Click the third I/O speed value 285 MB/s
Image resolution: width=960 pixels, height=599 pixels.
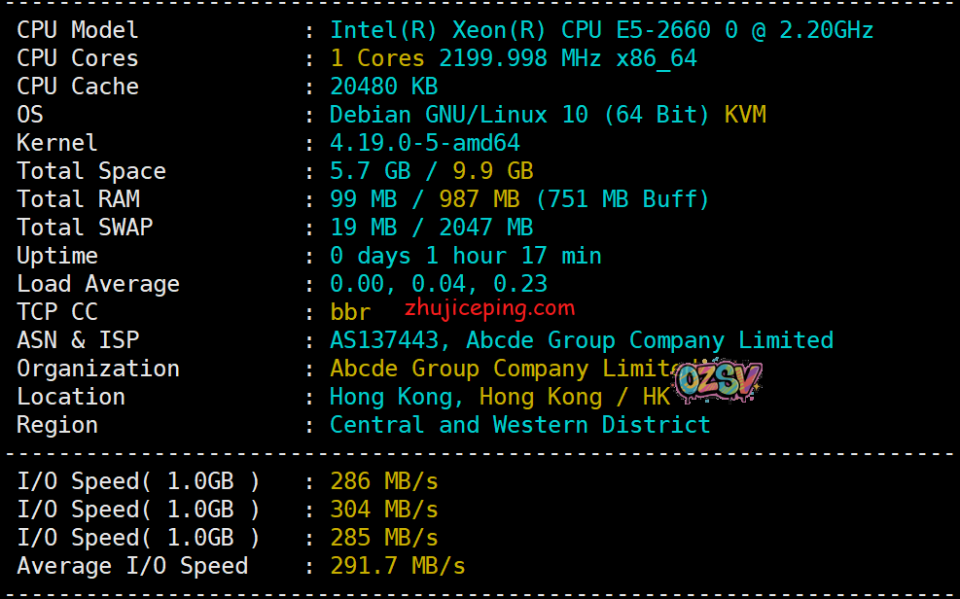click(x=384, y=537)
